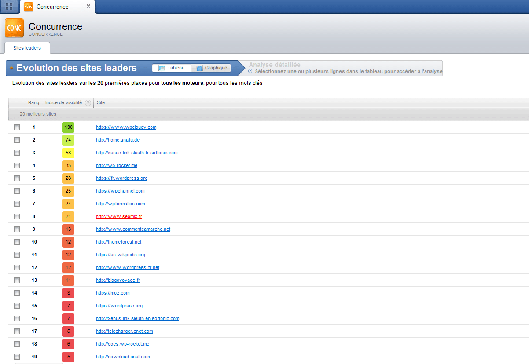Switch to Tableau view

172,68
